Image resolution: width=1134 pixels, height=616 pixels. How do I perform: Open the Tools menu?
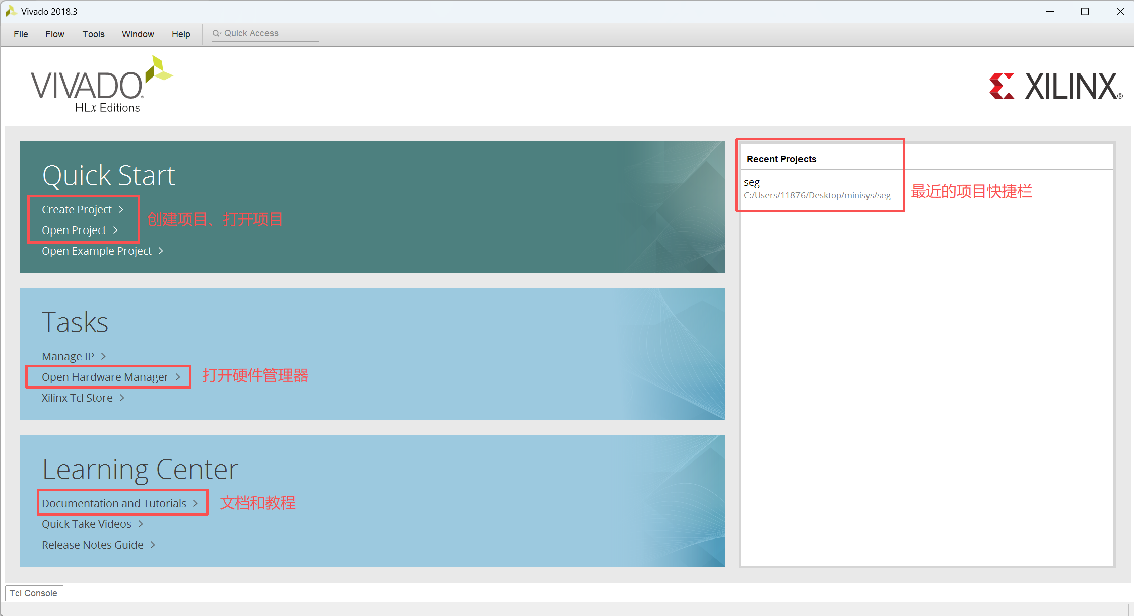(93, 34)
